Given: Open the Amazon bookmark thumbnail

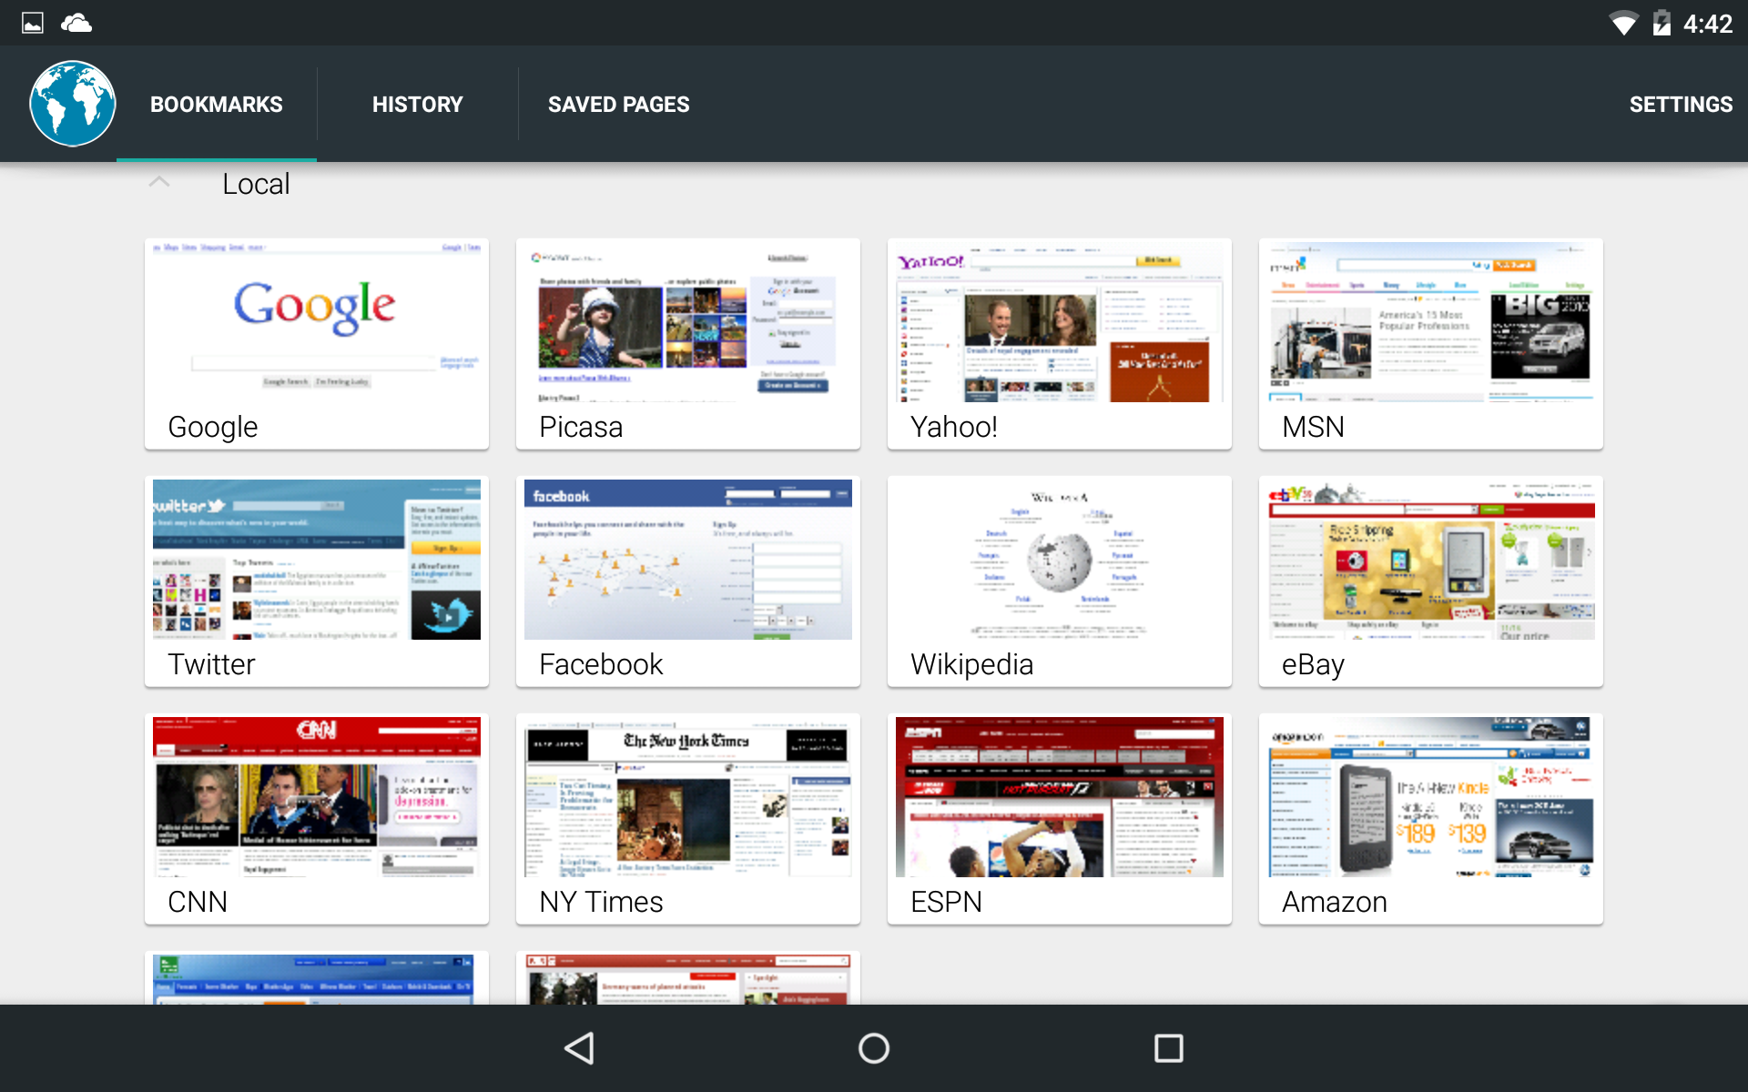Looking at the screenshot, I should [x=1431, y=797].
